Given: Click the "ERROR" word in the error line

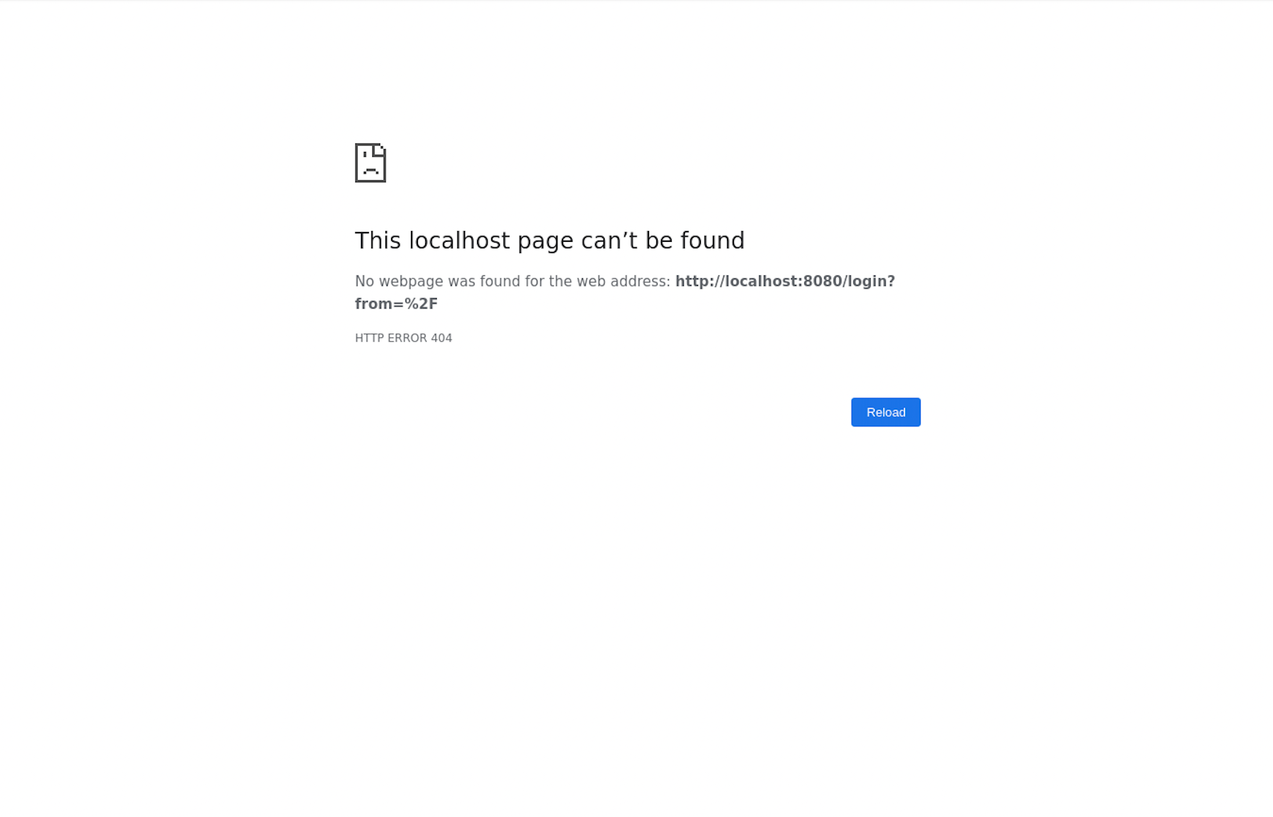Looking at the screenshot, I should pyautogui.click(x=407, y=338).
